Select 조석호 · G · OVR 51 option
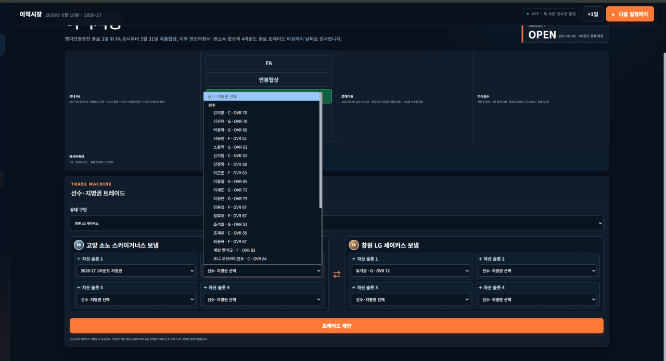Viewport: 666px width, 361px height. (x=261, y=224)
